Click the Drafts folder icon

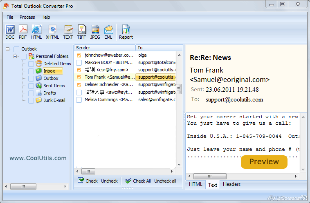[39, 93]
